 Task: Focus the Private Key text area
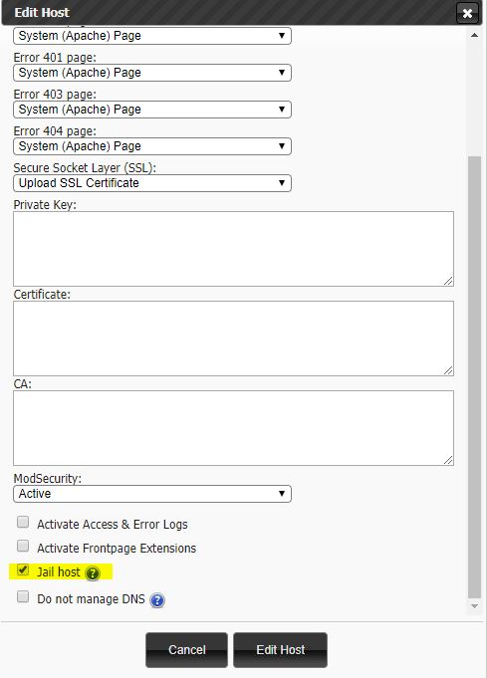(234, 249)
